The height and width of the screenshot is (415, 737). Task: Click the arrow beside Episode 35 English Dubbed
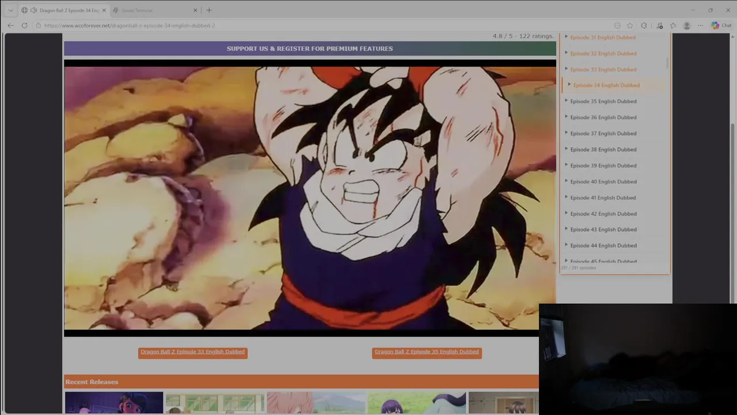click(566, 101)
